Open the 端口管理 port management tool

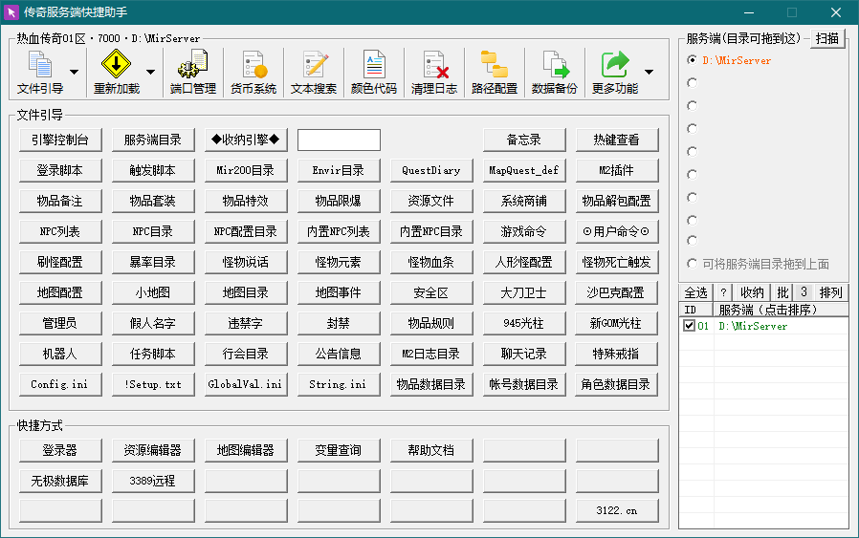192,73
